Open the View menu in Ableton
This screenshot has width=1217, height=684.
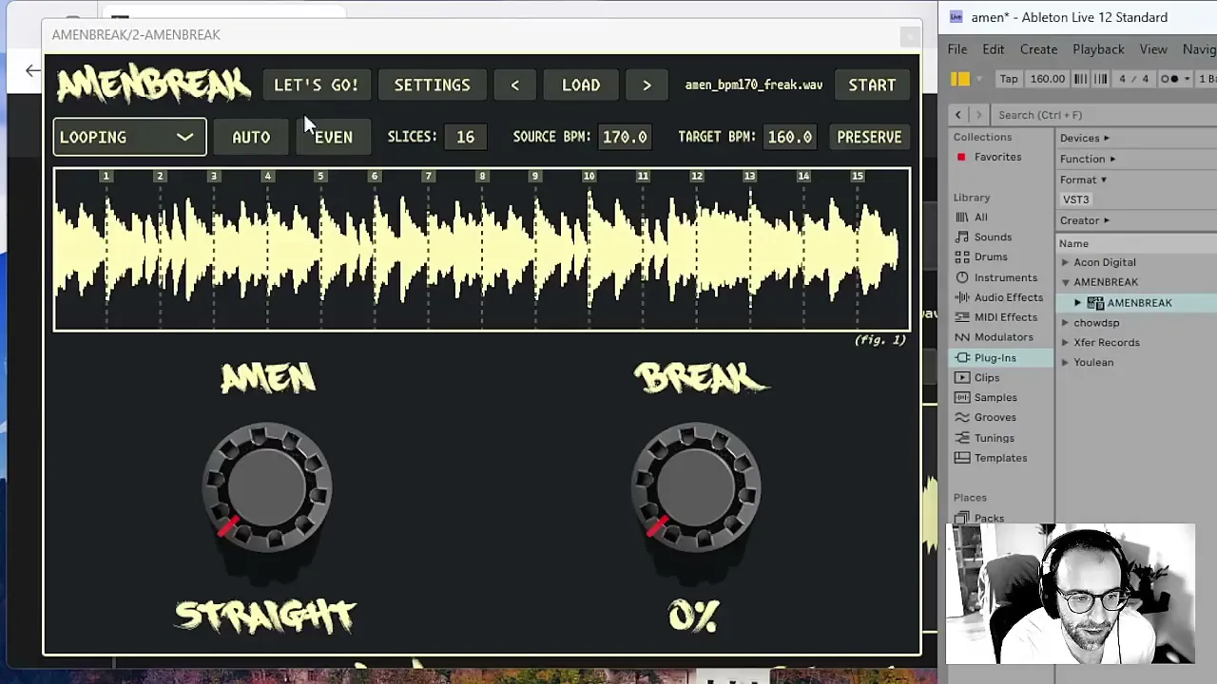tap(1152, 49)
